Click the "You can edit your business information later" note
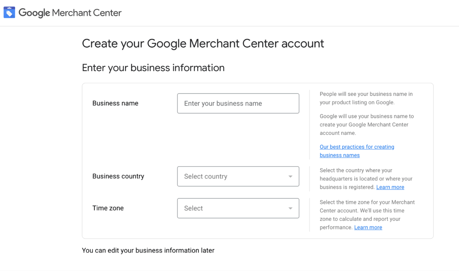 [148, 251]
